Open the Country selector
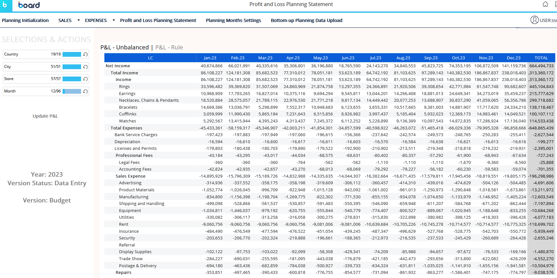The image size is (557, 278). pos(26,55)
